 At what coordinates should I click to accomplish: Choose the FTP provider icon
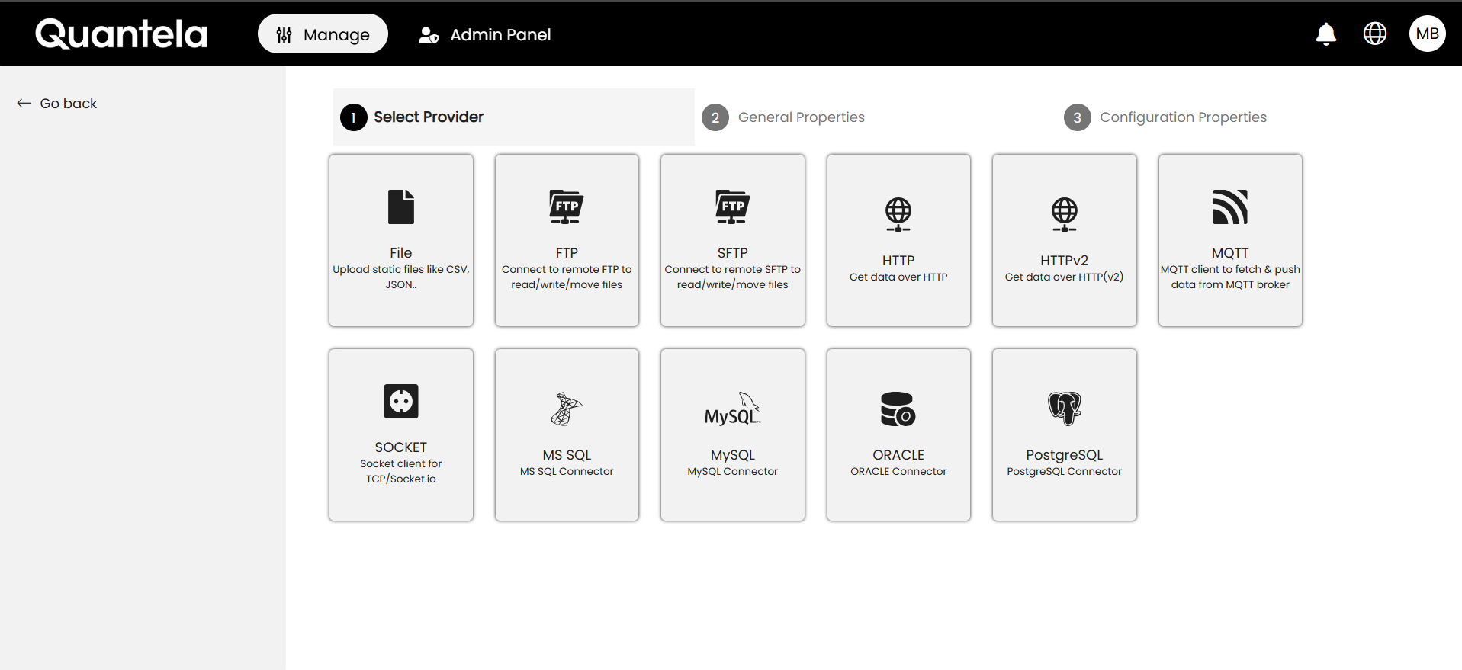[x=566, y=207]
